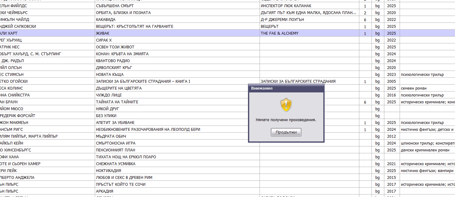Click the ИНСПЕКТОР ЛЮК КАЛАНАК series cell
The height and width of the screenshot is (197, 455).
click(286, 6)
